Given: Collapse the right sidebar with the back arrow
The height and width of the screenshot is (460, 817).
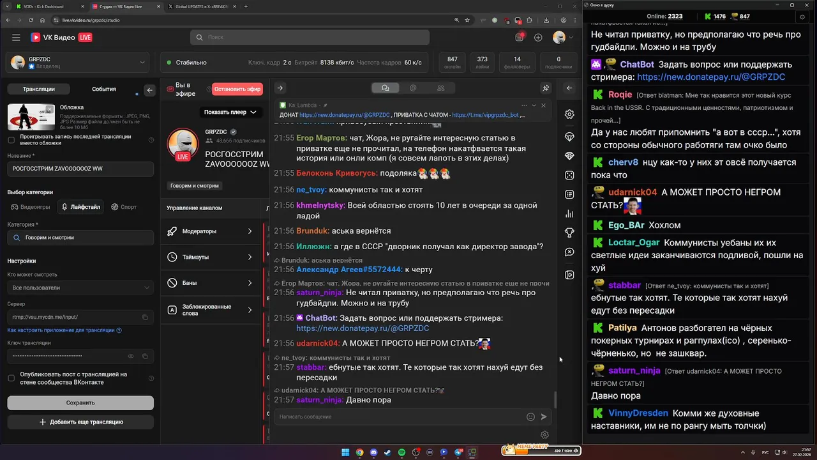Looking at the screenshot, I should 569,88.
